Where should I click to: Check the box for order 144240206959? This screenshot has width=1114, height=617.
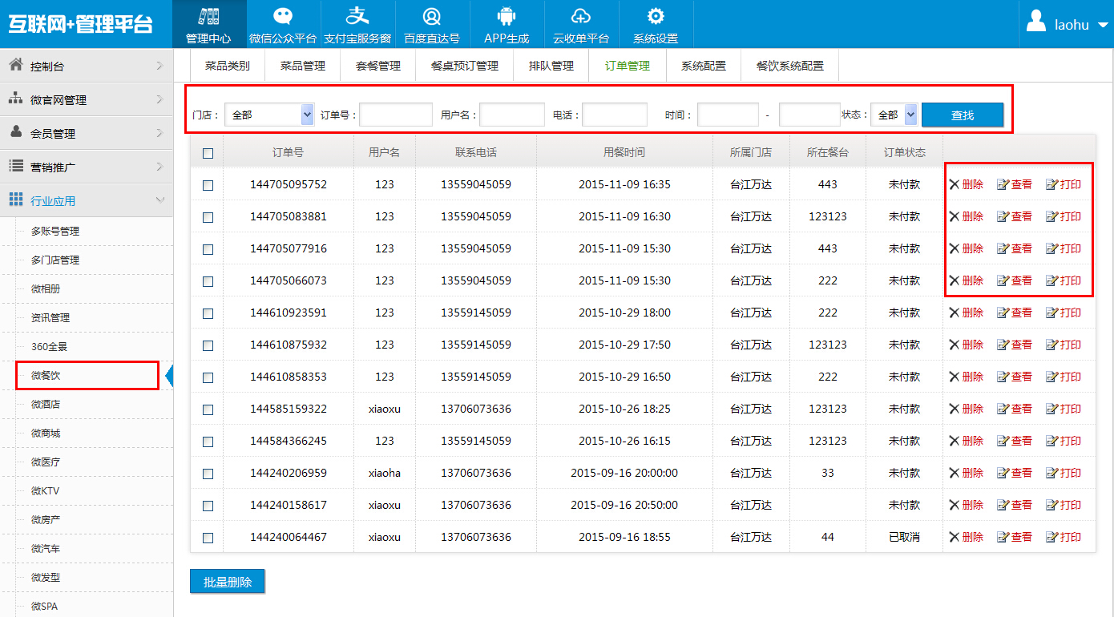pyautogui.click(x=208, y=474)
